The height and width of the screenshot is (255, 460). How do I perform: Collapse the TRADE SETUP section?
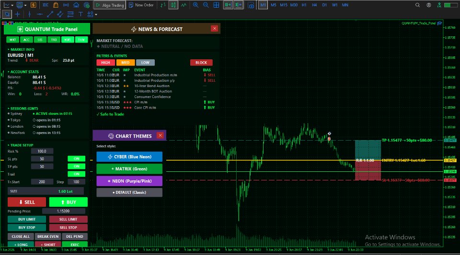tap(21, 145)
